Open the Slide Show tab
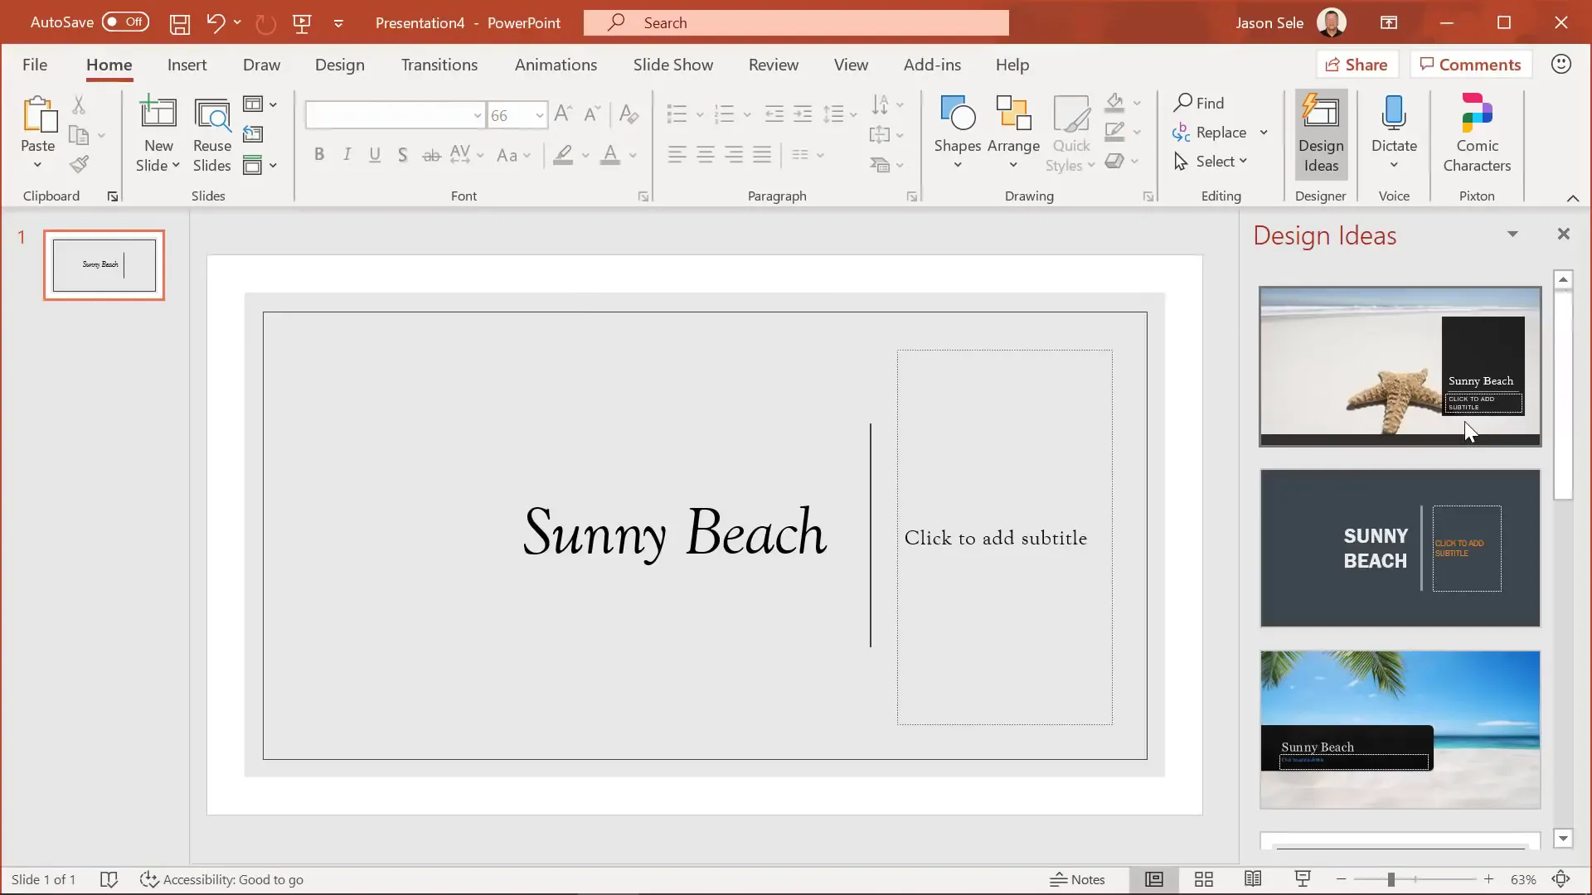Screen dimensions: 1592x895 click(x=673, y=65)
